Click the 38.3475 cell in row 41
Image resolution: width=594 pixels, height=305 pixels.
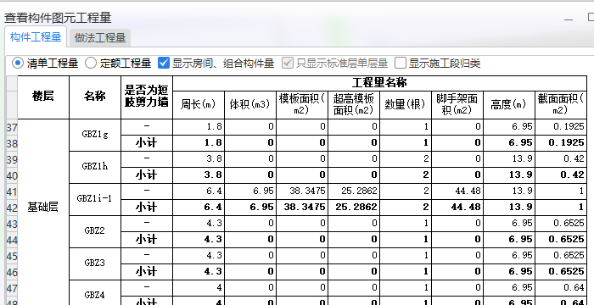click(302, 191)
